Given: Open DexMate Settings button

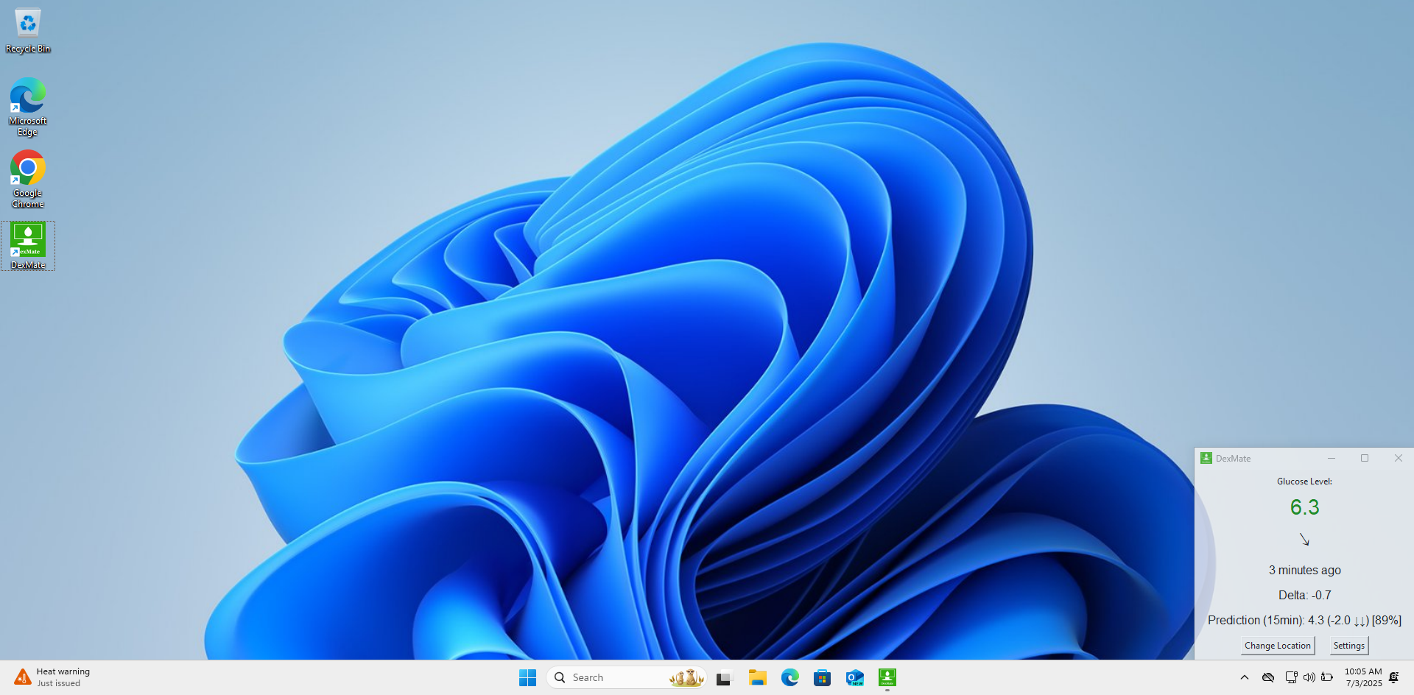Looking at the screenshot, I should pyautogui.click(x=1349, y=646).
